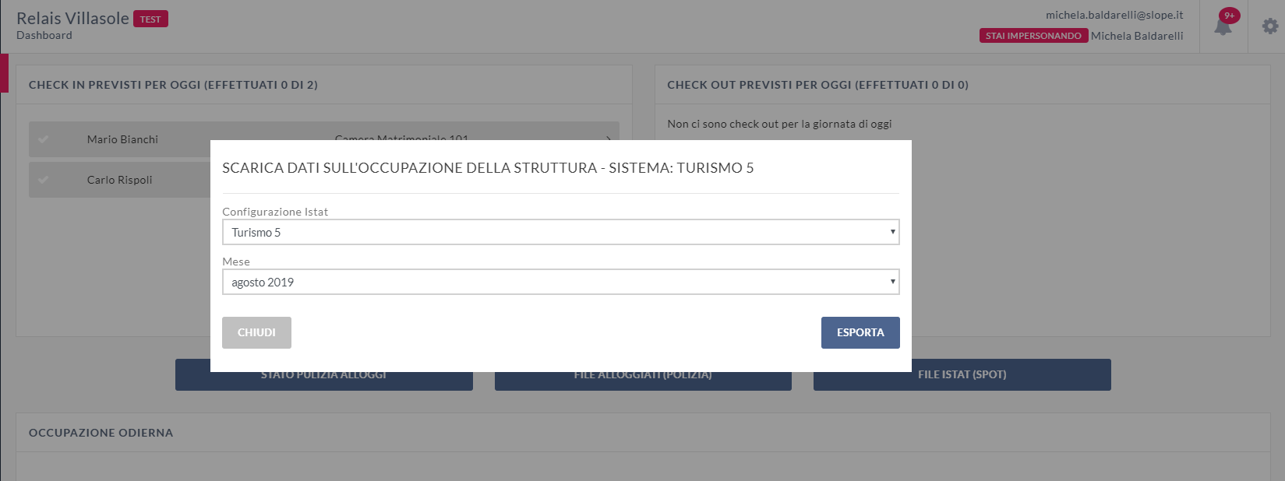The width and height of the screenshot is (1285, 481).
Task: Open the Configurazione Istat dropdown
Action: tap(560, 232)
